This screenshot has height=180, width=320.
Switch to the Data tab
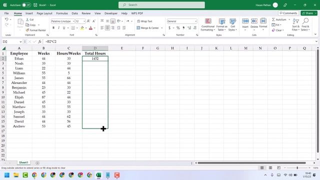click(x=74, y=13)
